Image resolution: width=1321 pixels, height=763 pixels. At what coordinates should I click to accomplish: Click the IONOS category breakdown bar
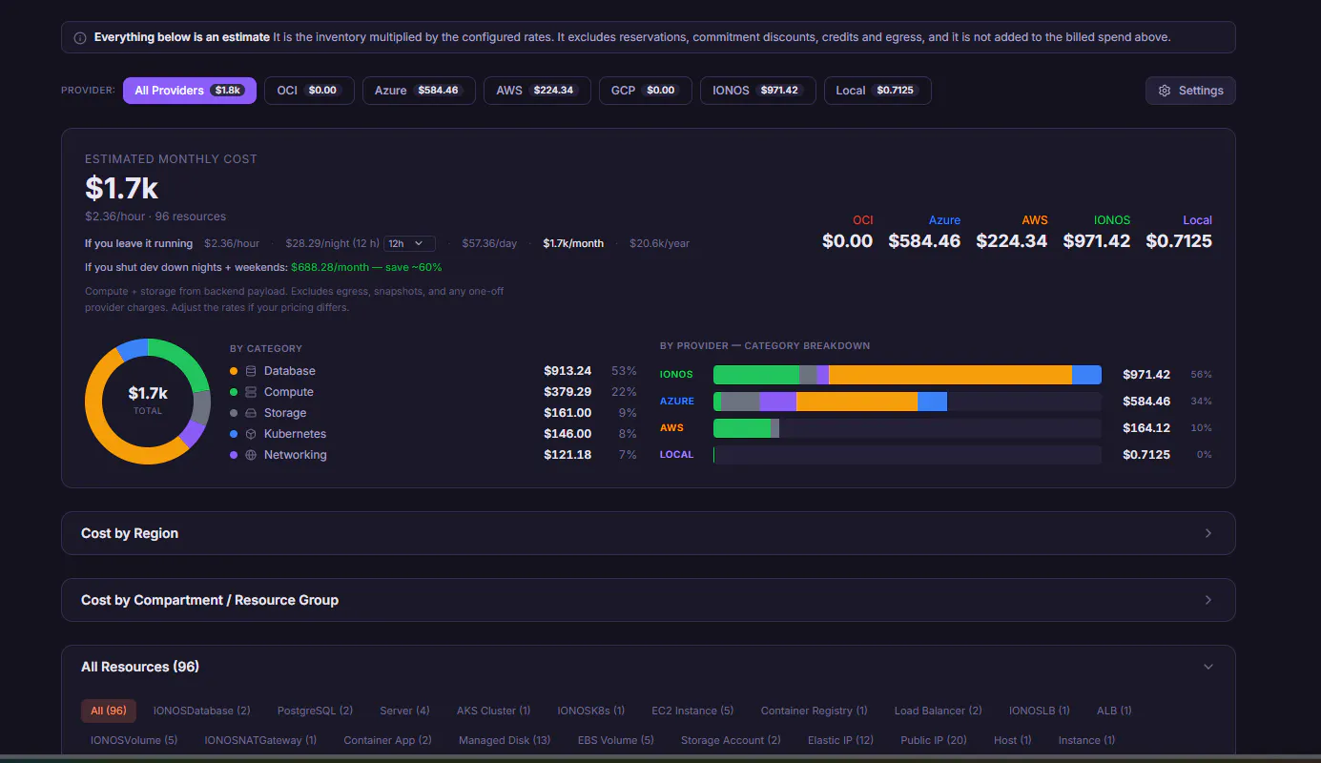(x=907, y=375)
